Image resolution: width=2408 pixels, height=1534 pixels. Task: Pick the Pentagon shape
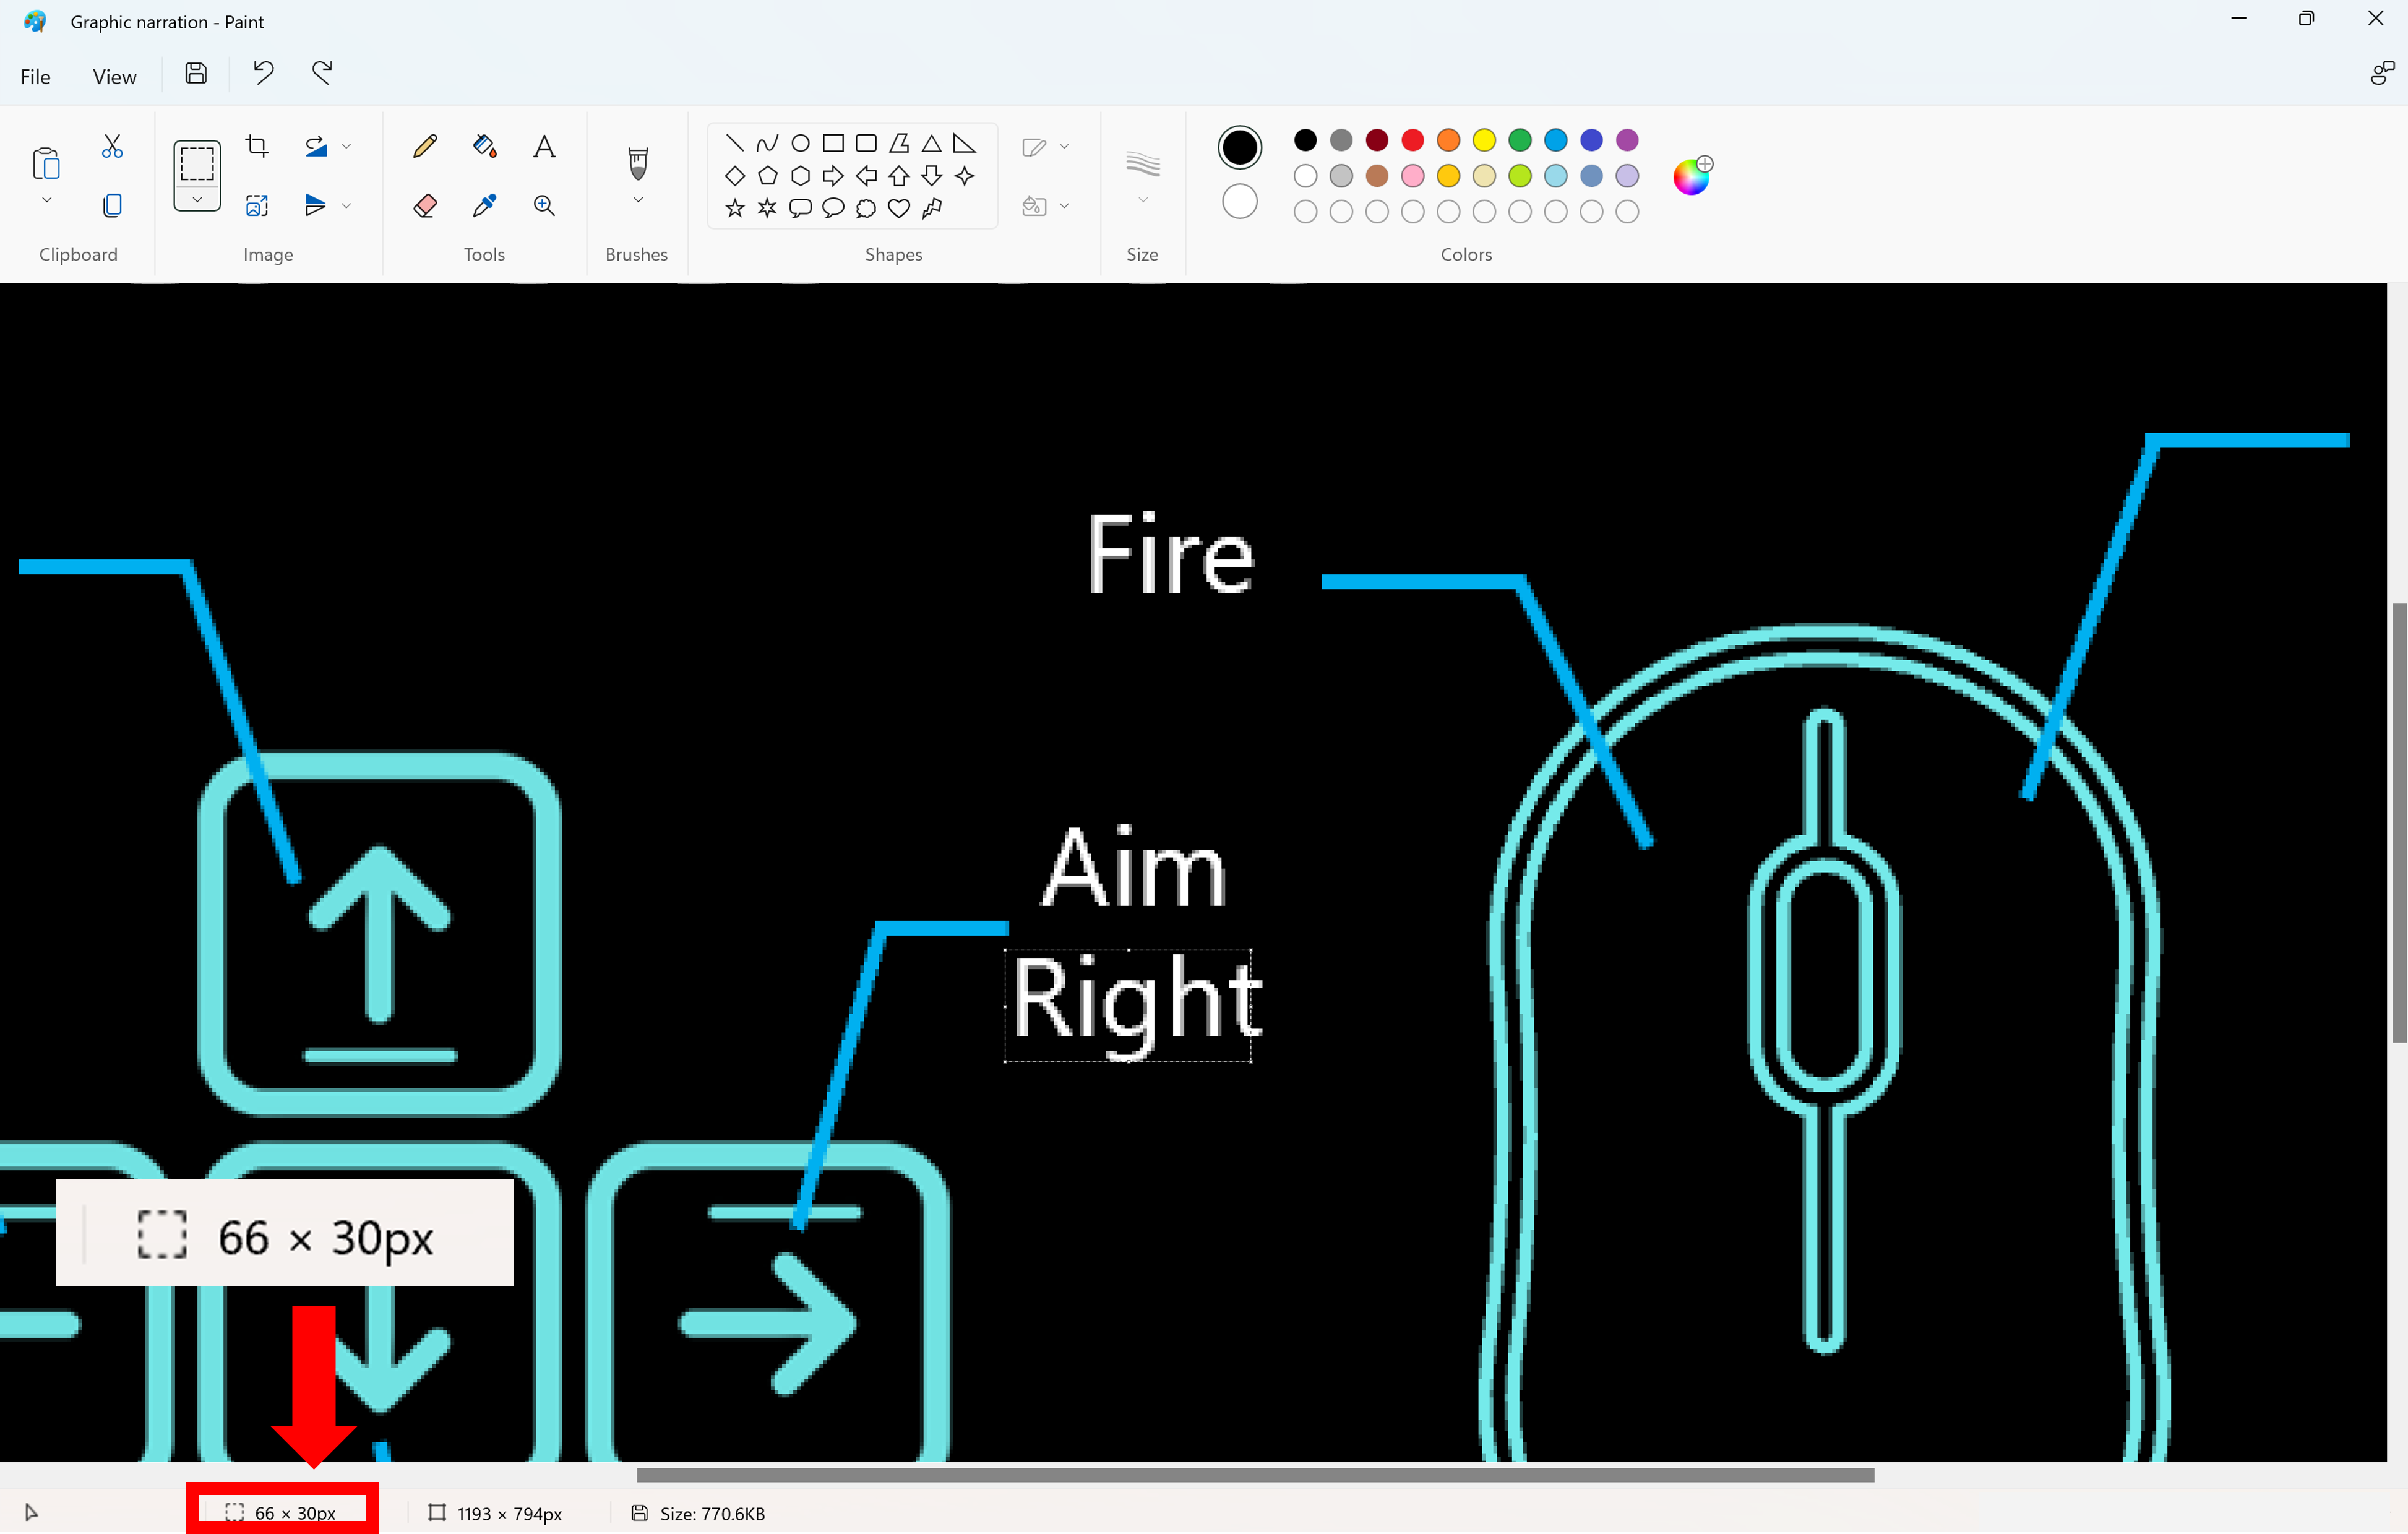768,176
